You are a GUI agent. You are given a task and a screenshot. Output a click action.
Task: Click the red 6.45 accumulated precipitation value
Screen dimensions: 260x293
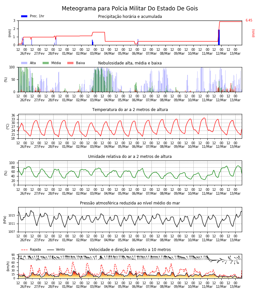click(249, 21)
